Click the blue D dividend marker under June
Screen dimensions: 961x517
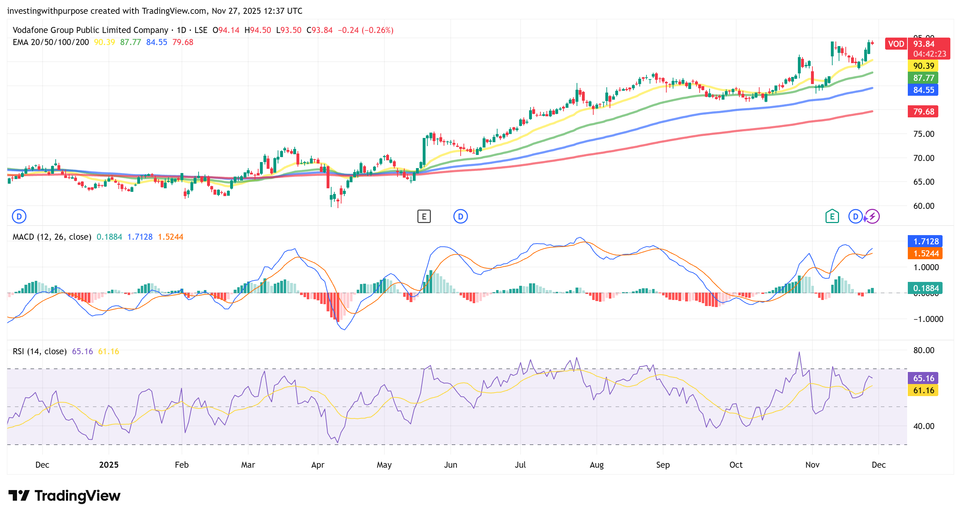460,216
